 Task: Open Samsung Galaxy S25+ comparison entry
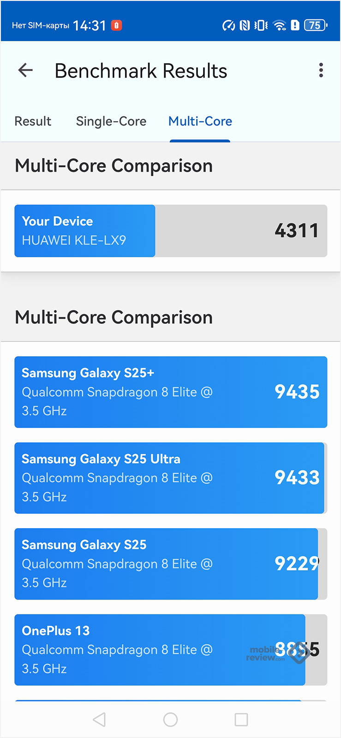point(171,392)
